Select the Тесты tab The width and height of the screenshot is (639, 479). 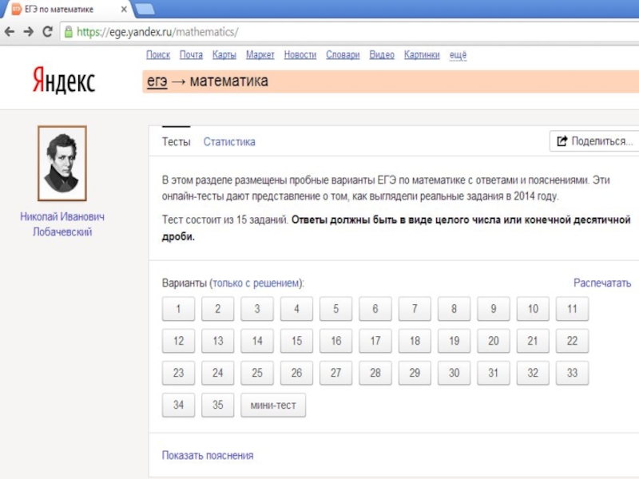(176, 142)
